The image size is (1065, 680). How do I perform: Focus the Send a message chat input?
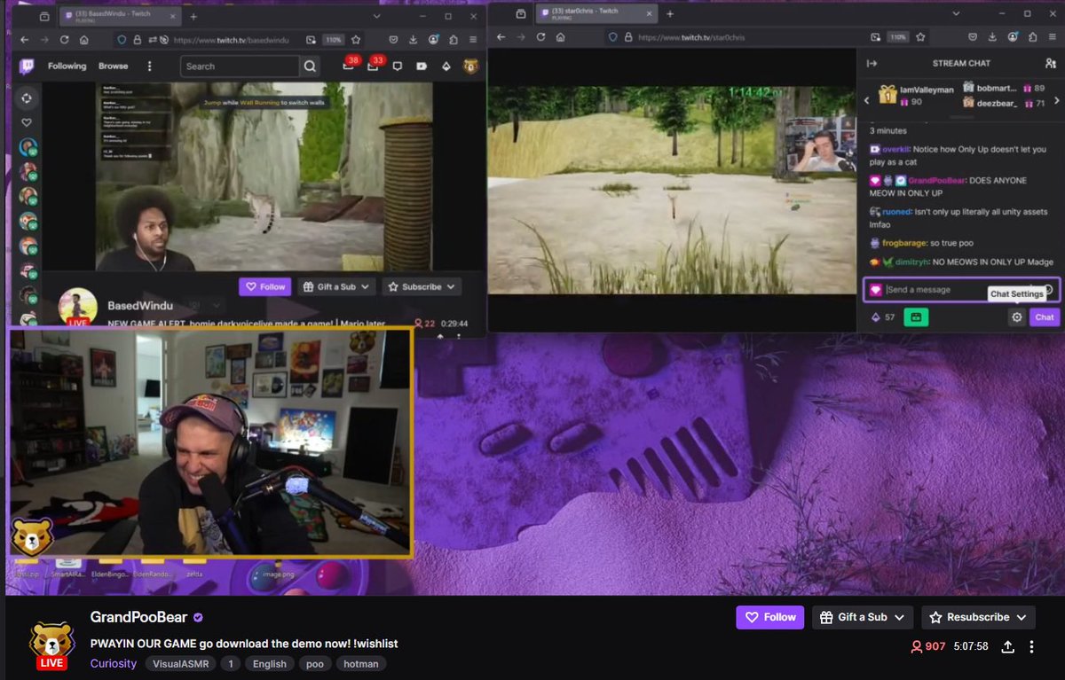tap(961, 290)
